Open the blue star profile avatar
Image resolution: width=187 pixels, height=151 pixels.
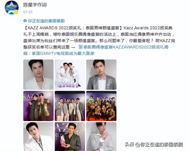tap(12, 7)
